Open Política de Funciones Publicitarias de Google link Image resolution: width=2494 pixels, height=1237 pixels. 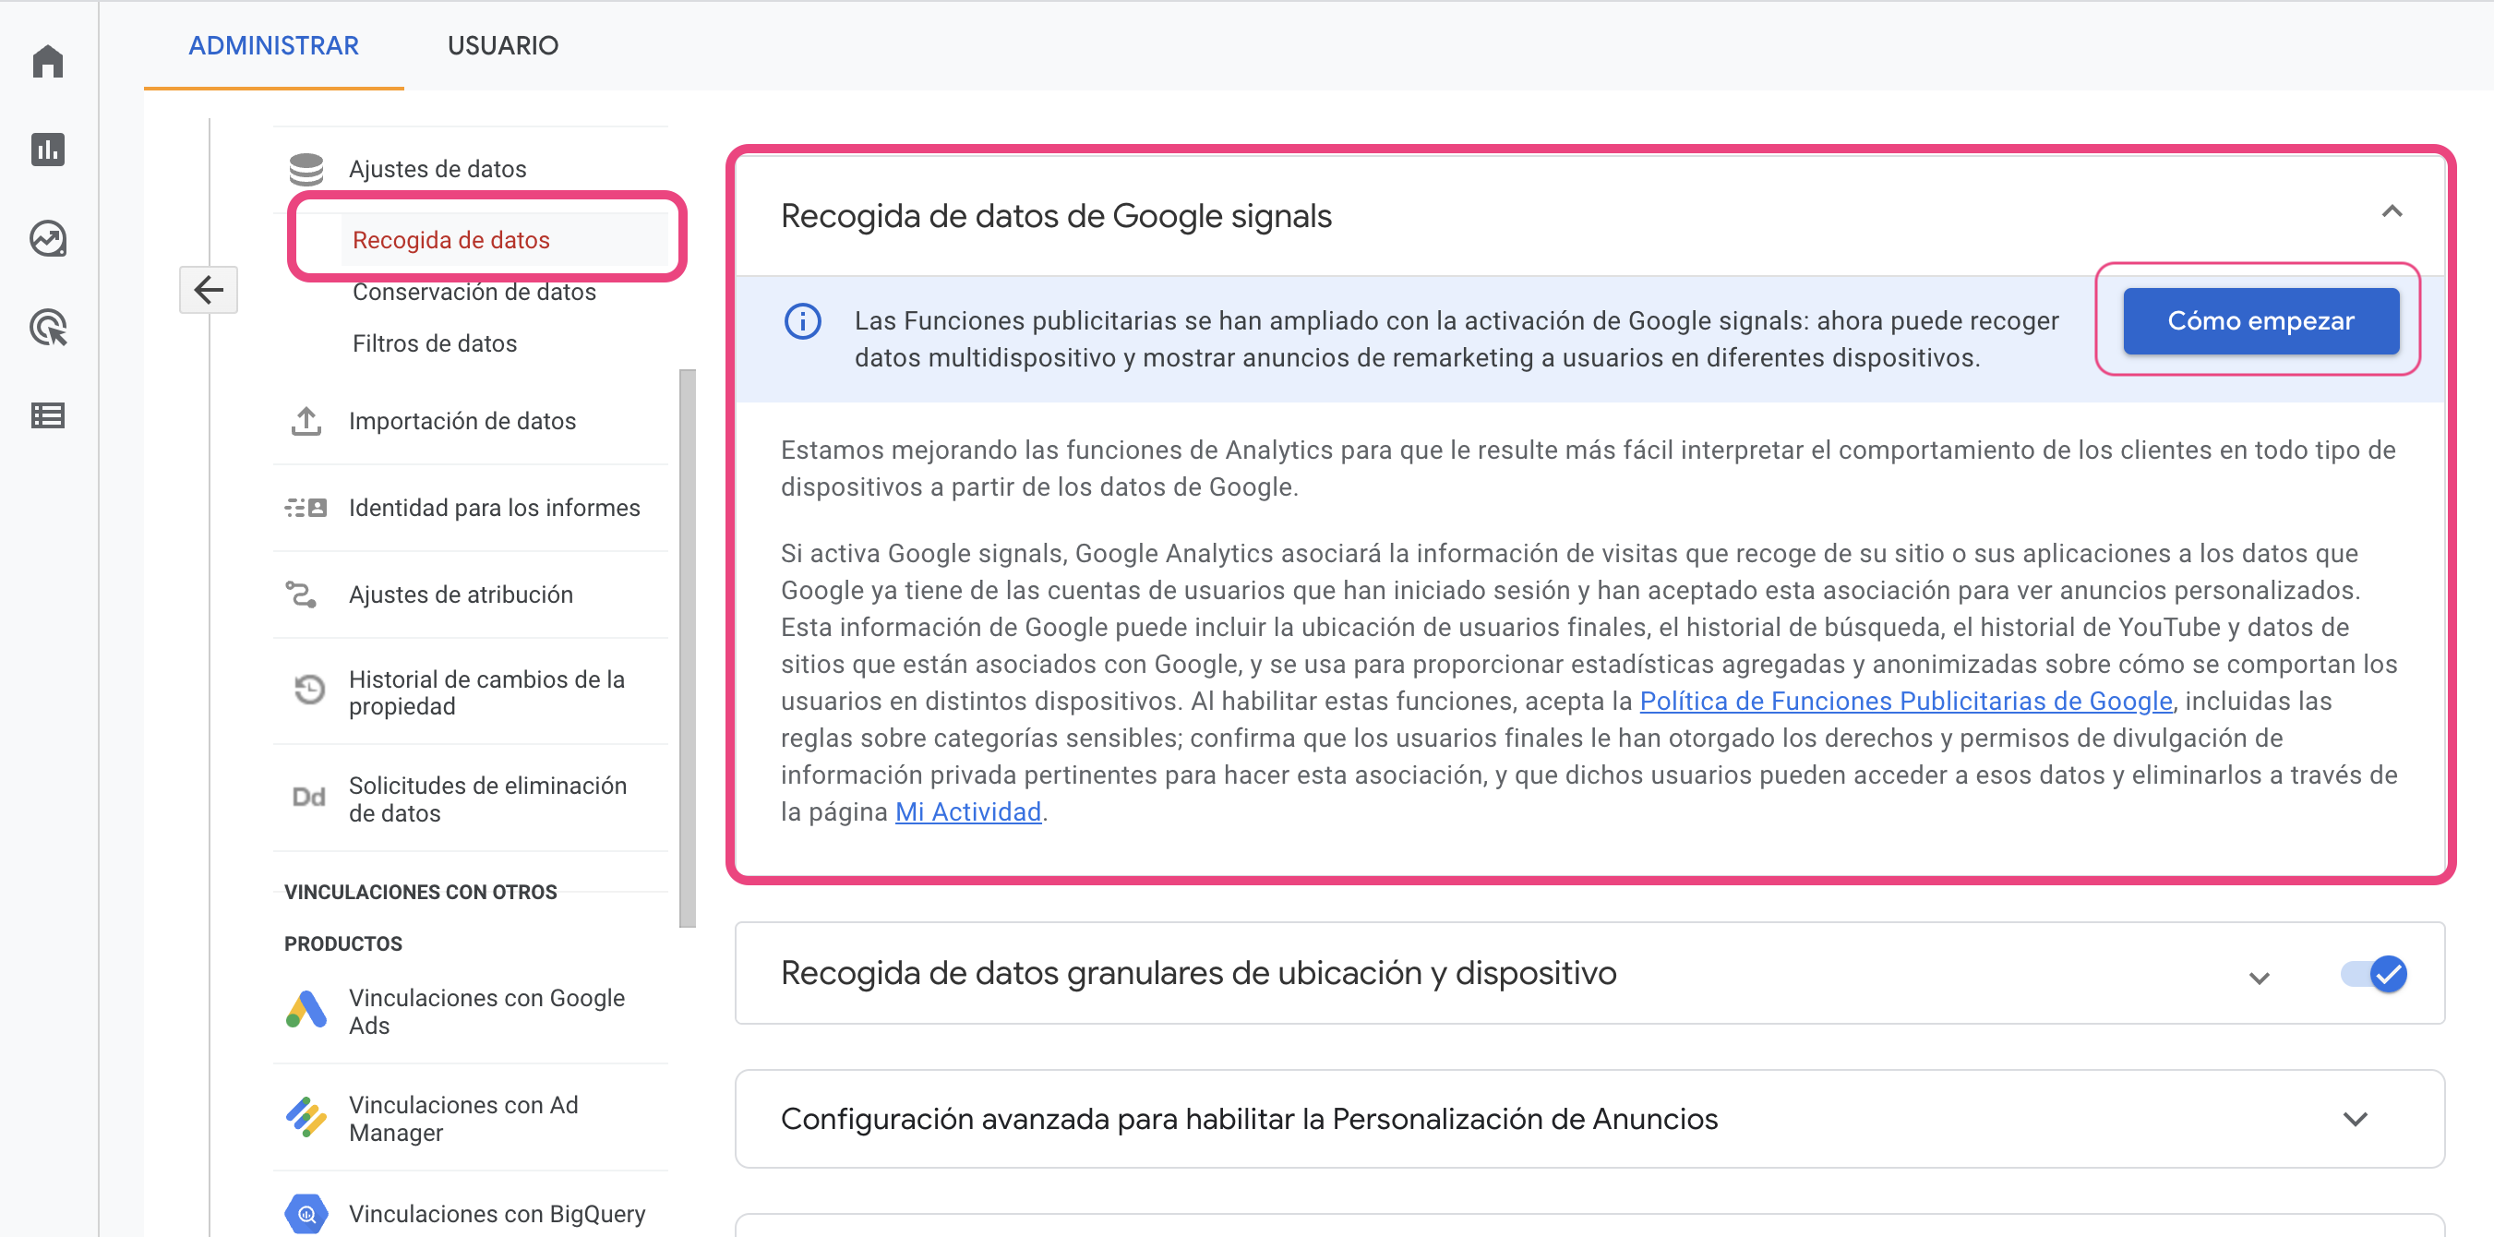(x=1905, y=701)
